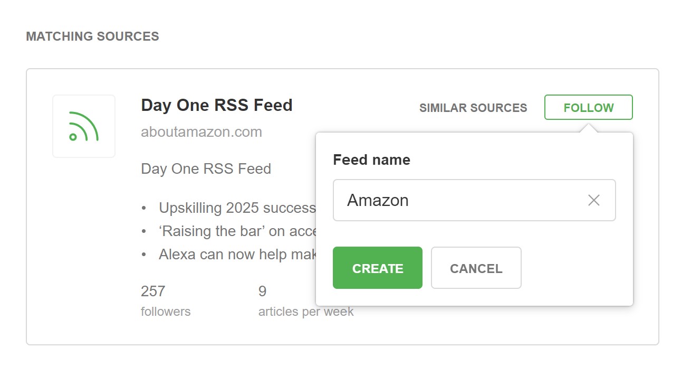Click the FOLLOW button
The image size is (691, 376).
click(588, 108)
